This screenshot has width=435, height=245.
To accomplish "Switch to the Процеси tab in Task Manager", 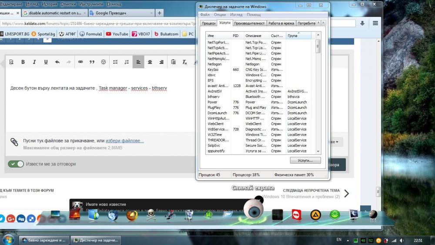I will point(208,23).
